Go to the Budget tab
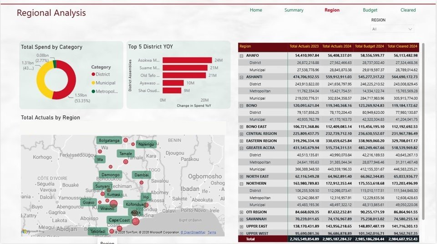Screen dimensions: 437x244 [x=370, y=10]
